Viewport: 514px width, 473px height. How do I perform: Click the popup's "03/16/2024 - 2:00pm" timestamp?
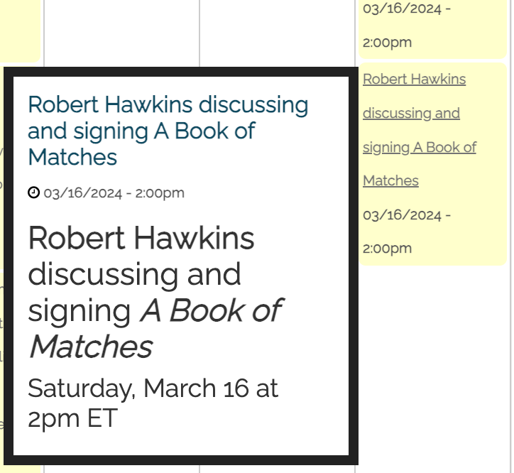point(114,193)
